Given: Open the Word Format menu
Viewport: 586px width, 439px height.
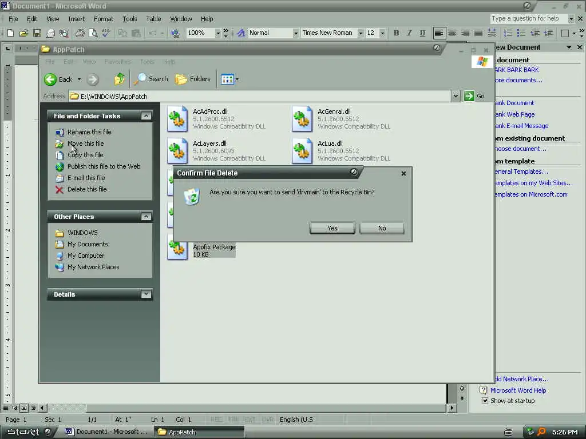Looking at the screenshot, I should [x=104, y=19].
